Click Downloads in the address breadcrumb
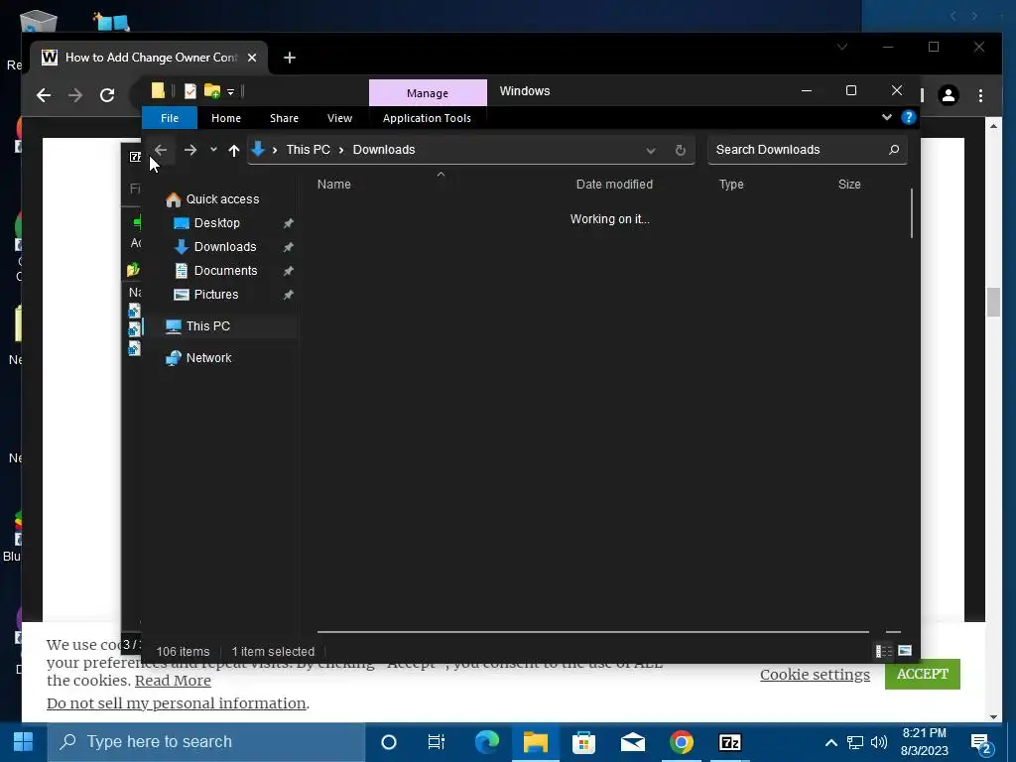The width and height of the screenshot is (1016, 762). tap(384, 150)
